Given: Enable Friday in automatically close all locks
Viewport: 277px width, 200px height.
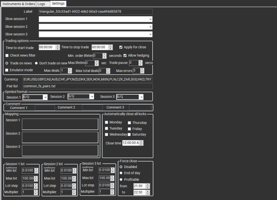Looking at the screenshot, I should click(129, 128).
